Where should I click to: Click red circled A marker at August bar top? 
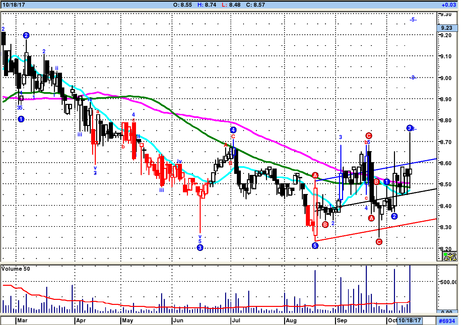(x=315, y=176)
